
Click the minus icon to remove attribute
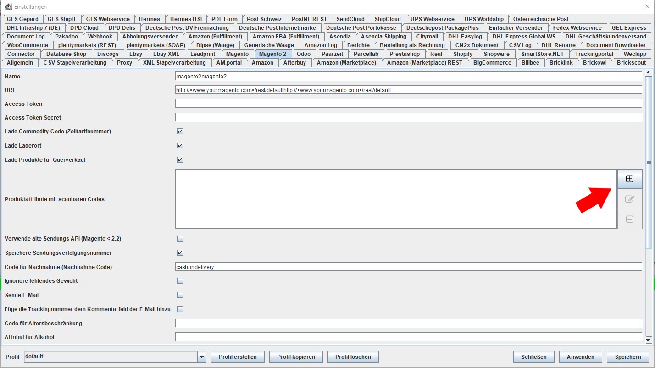[630, 219]
